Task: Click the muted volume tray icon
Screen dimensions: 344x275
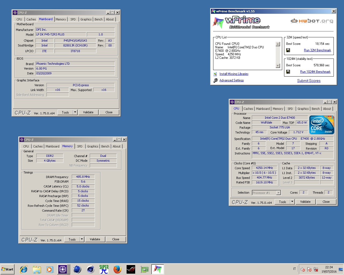Action: [x=303, y=269]
